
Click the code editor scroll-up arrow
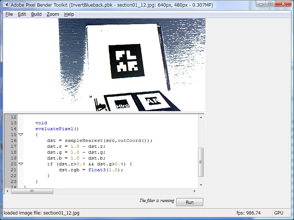click(201, 117)
